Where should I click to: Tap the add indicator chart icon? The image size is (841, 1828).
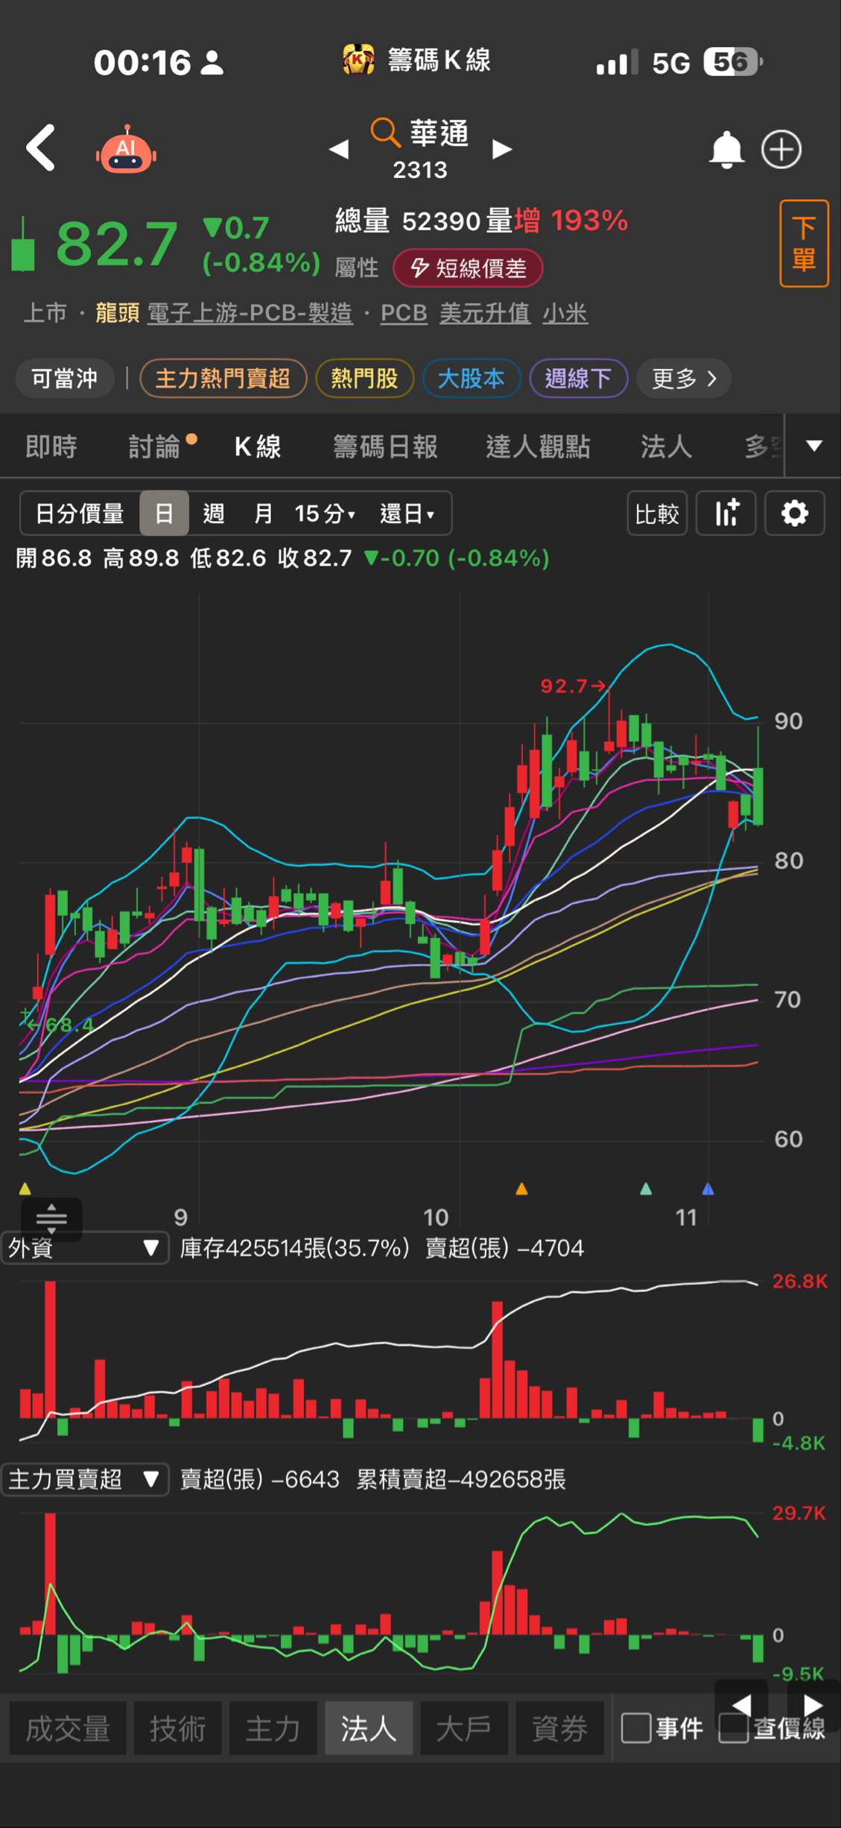[x=726, y=513]
